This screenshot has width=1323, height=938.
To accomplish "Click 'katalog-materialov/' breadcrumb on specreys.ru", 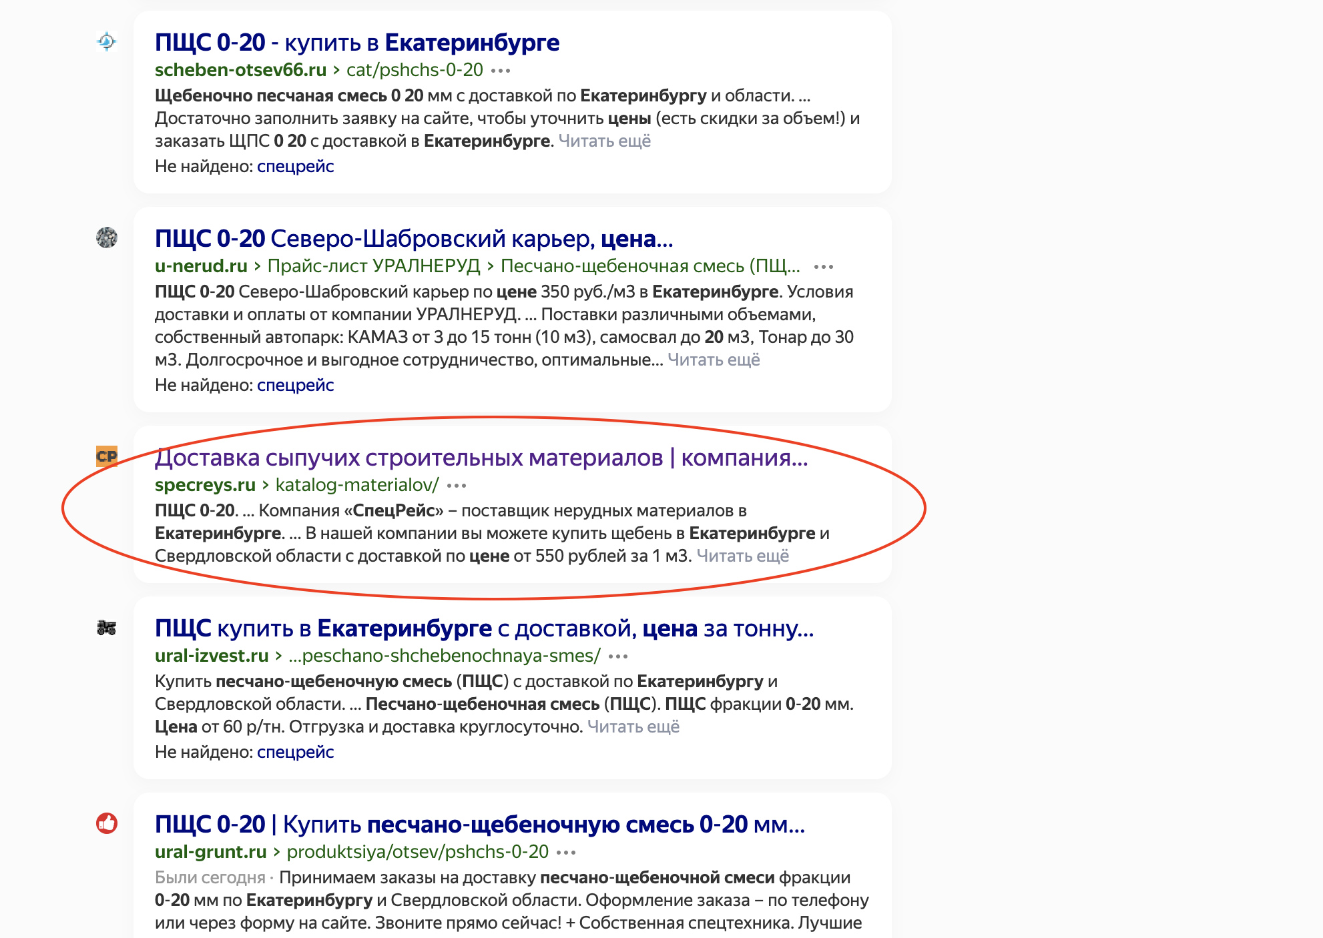I will 356,486.
